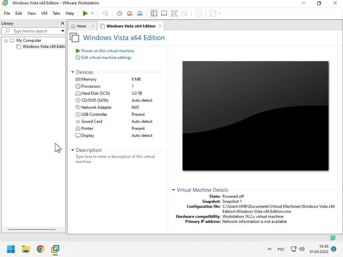Open the notification badge showing 2
343x257 pixels.
pyautogui.click(x=334, y=249)
